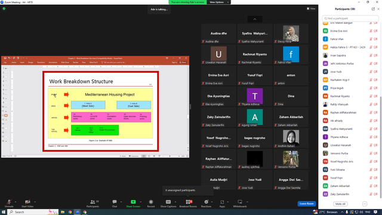Select Vensensi Purba's video tile
The image size is (382, 215).
pos(291,159)
